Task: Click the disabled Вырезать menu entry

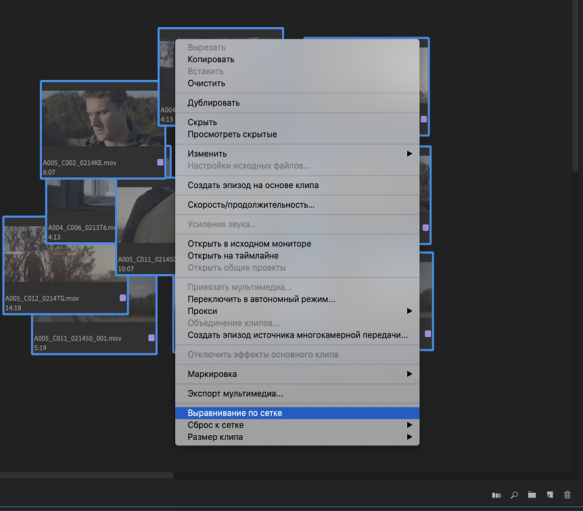Action: [297, 47]
